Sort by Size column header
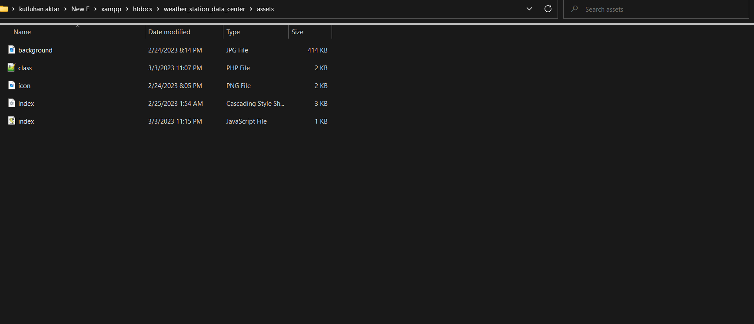Viewport: 754px width, 324px height. (x=297, y=32)
